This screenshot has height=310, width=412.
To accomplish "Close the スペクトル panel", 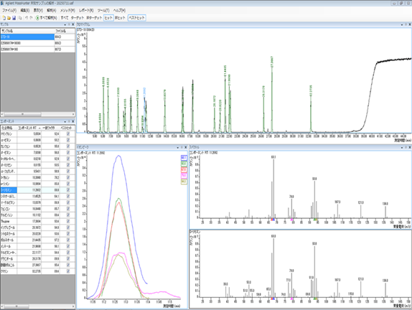I will pyautogui.click(x=410, y=147).
